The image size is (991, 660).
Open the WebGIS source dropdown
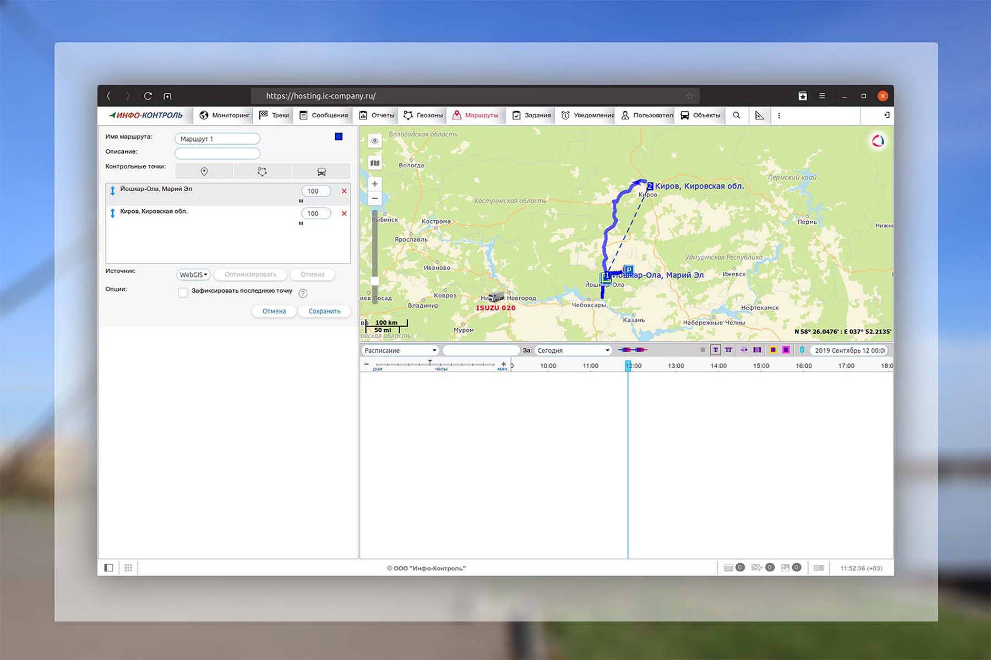193,275
